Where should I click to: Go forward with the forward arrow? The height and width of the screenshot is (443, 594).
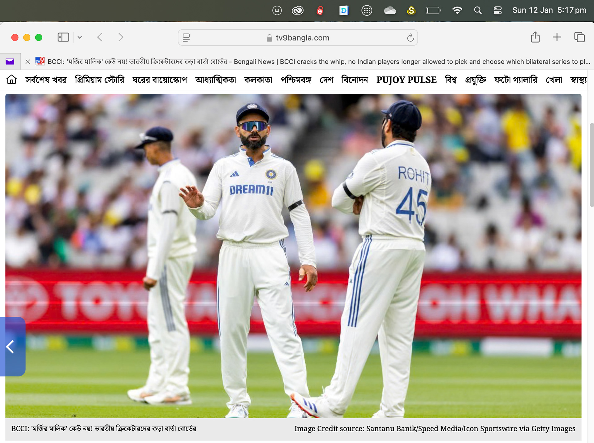point(121,37)
